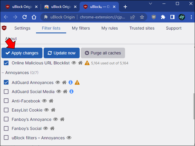Click share page icon in address bar
195x146 pixels.
pyautogui.click(x=133, y=17)
